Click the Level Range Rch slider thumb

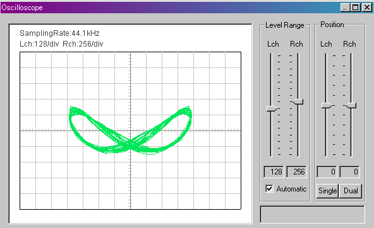[298, 102]
